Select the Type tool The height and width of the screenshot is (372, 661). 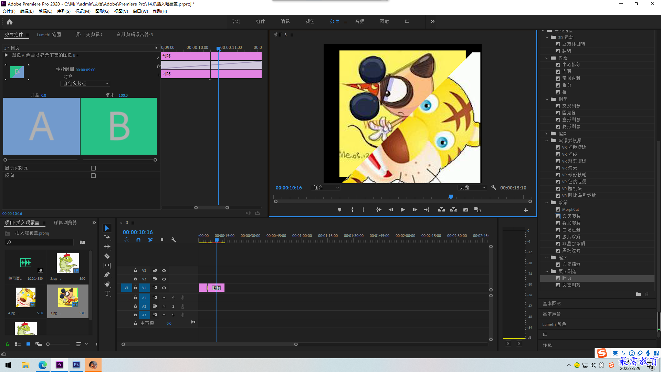(107, 293)
